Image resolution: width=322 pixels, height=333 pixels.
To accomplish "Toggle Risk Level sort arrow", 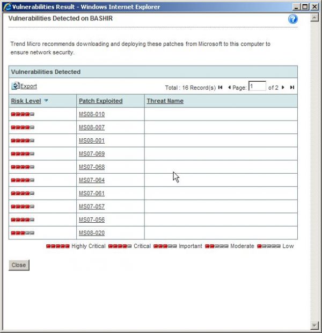I will tap(46, 101).
